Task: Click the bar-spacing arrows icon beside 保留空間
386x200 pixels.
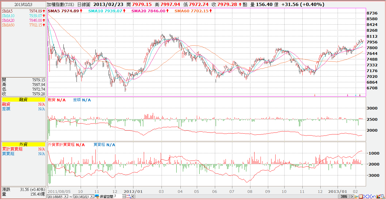Action: [x=128, y=196]
